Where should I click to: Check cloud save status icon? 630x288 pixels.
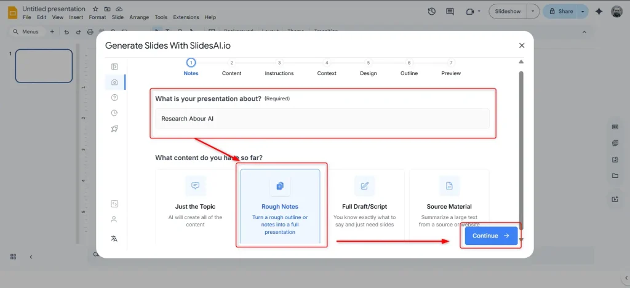point(119,9)
